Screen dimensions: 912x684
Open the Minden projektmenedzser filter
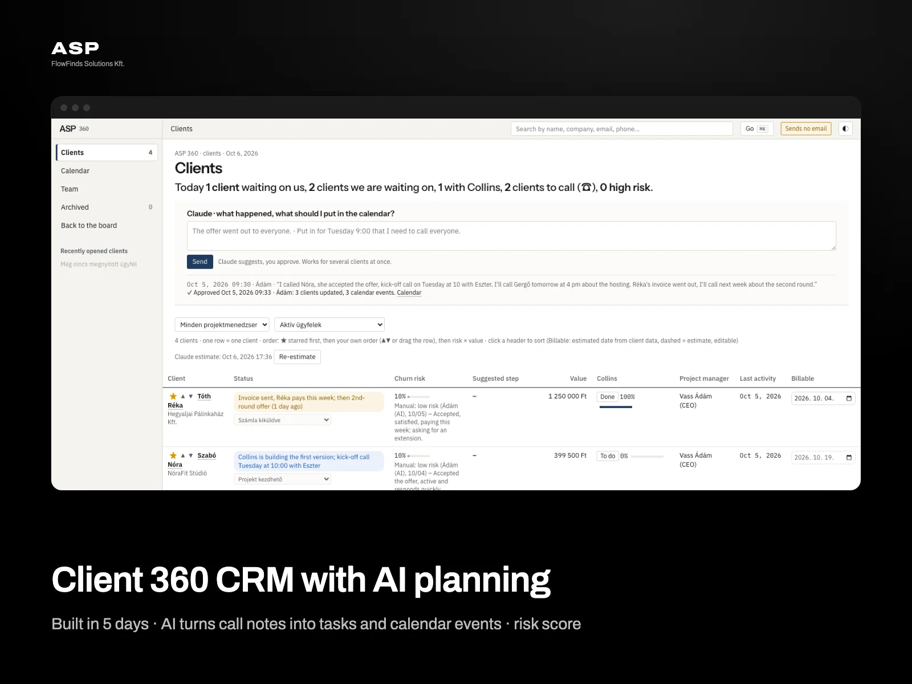(222, 325)
